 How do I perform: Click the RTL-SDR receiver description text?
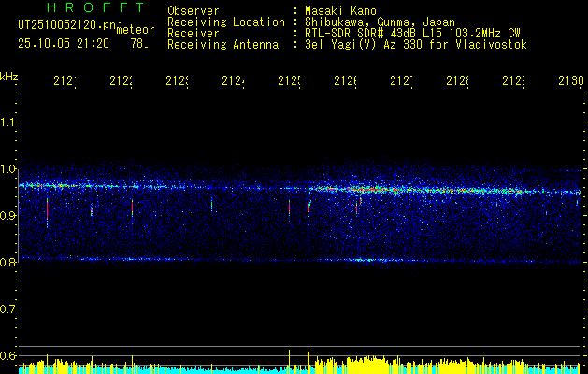412,34
